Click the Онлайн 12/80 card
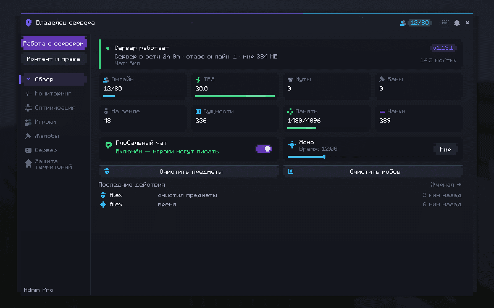 coord(143,86)
